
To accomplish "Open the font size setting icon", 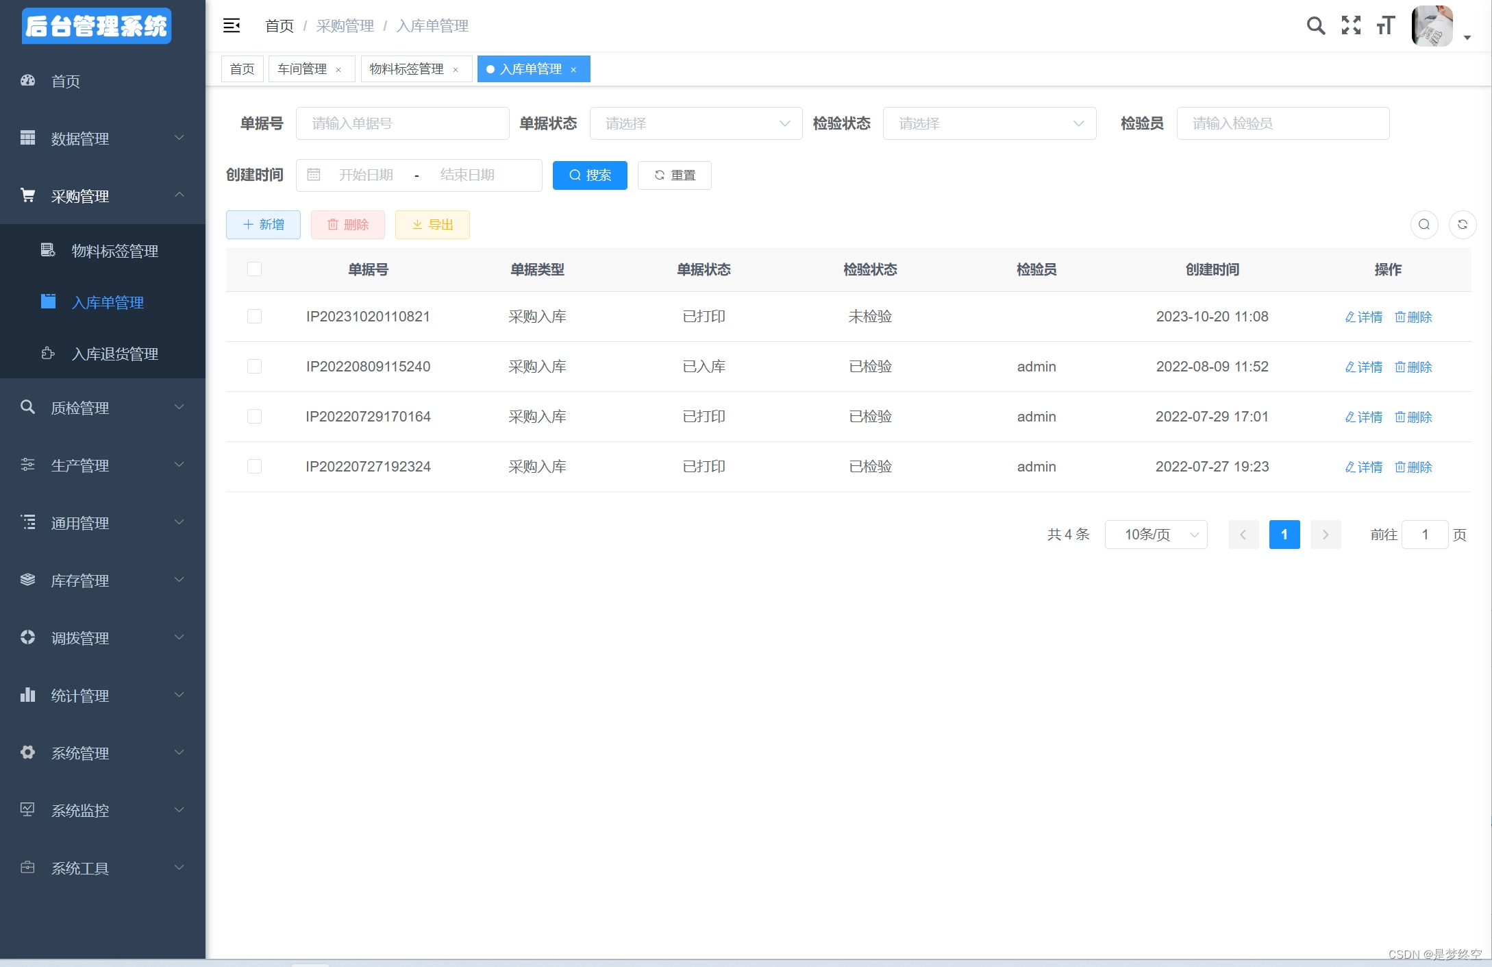I will pos(1386,26).
